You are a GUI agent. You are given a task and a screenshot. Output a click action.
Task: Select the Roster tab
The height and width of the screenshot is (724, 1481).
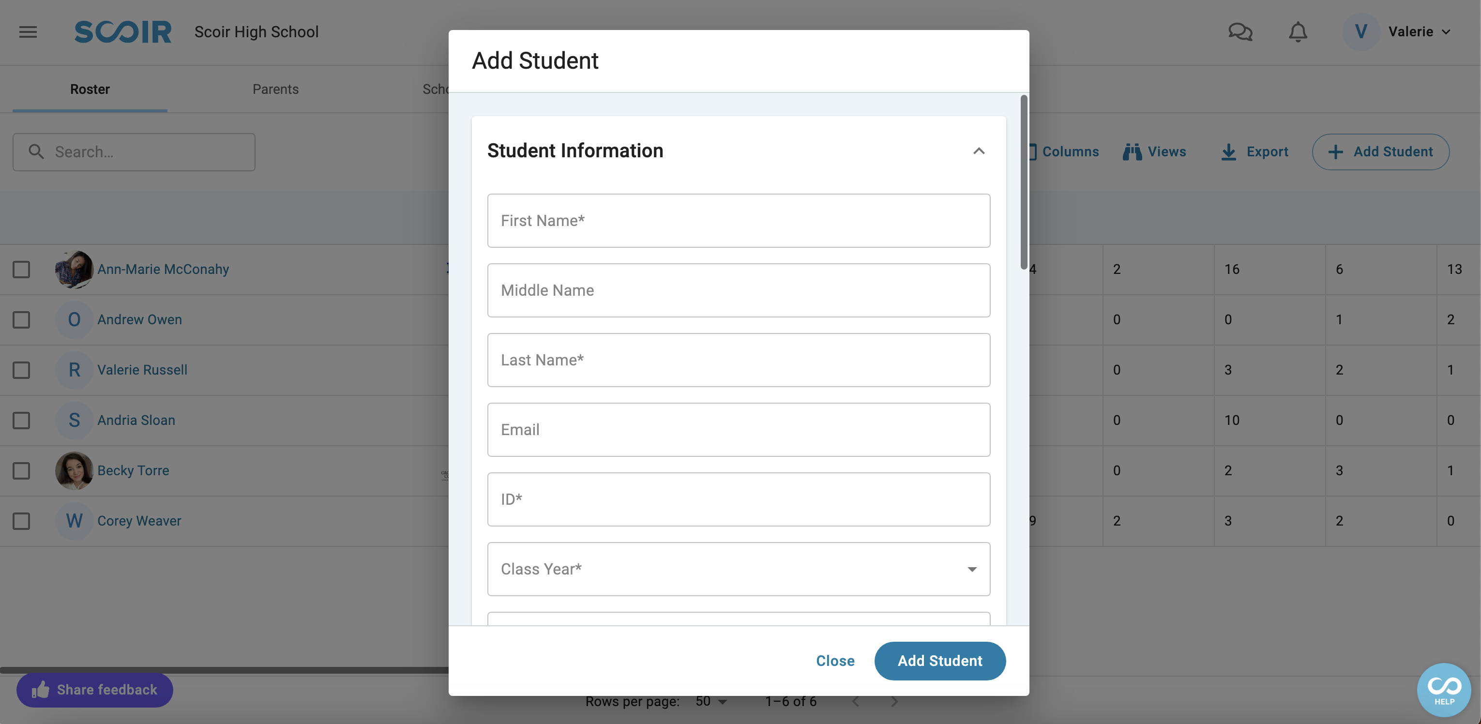[x=90, y=89]
